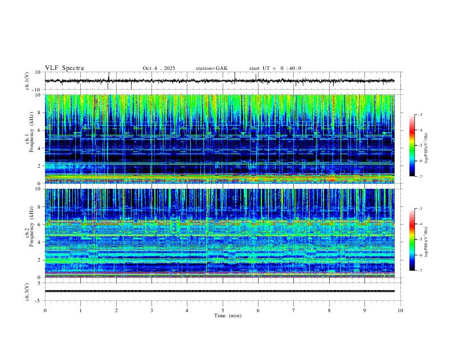Click the ch.2 'Frequency (kHz)' axis label
The width and height of the screenshot is (451, 348).
(x=31, y=226)
